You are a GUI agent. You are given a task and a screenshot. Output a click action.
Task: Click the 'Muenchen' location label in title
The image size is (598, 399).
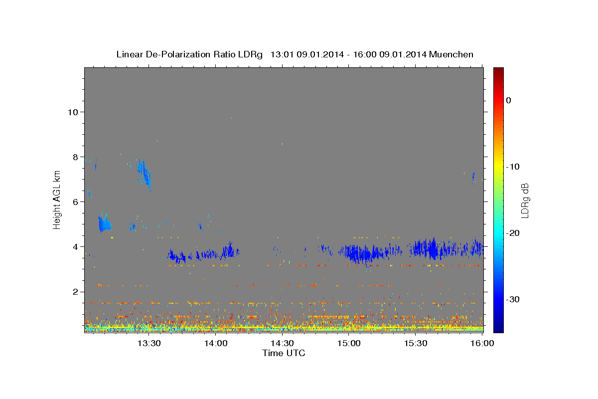[x=451, y=54]
